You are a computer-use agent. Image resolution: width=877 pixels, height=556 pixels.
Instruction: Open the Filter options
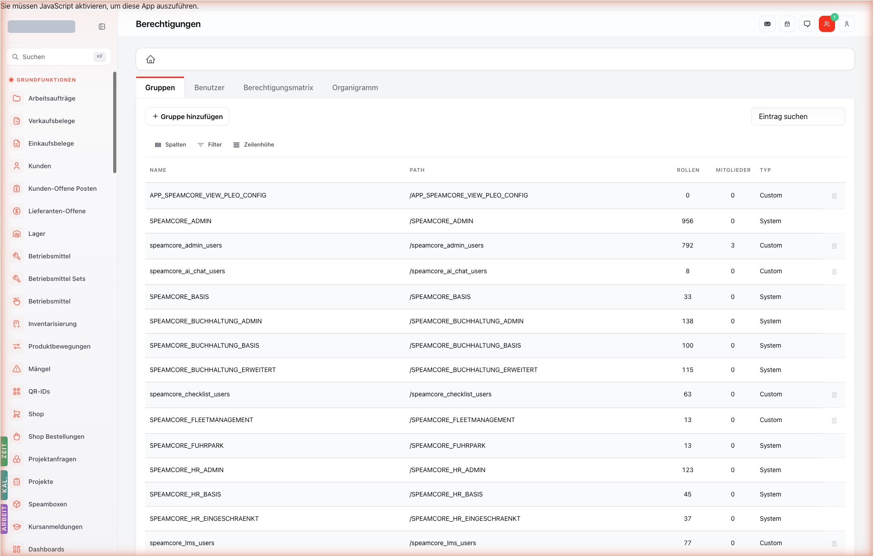coord(210,145)
